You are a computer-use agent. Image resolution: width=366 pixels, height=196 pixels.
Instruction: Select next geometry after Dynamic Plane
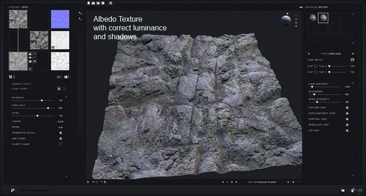point(289,182)
